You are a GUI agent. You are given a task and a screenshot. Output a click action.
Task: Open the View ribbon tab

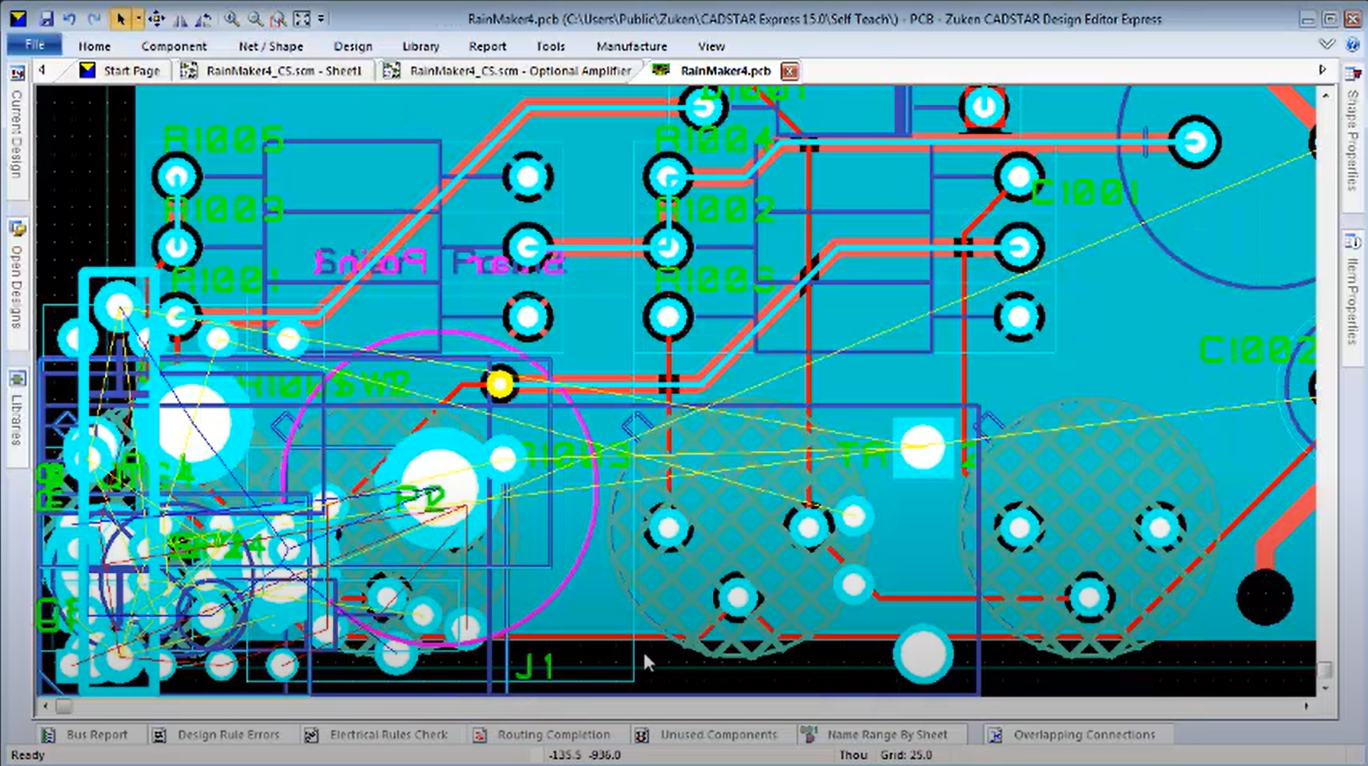click(x=711, y=46)
